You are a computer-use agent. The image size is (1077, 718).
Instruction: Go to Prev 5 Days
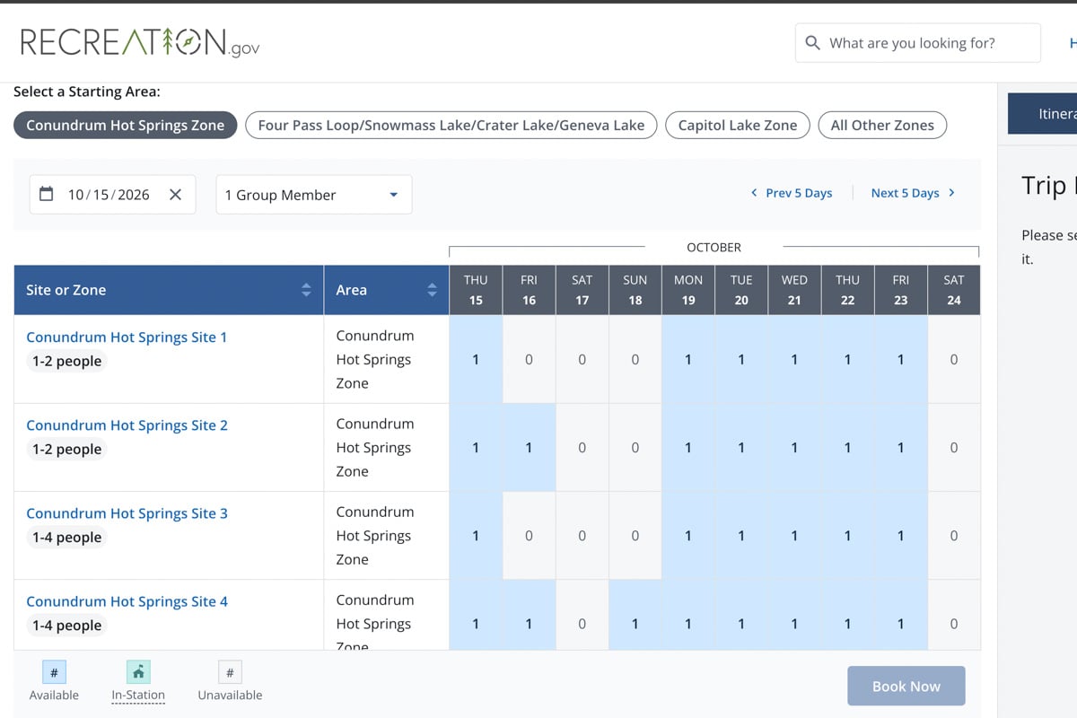pyautogui.click(x=792, y=193)
